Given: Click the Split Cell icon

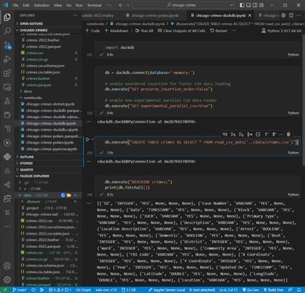Looking at the screenshot, I should pos(258,135).
